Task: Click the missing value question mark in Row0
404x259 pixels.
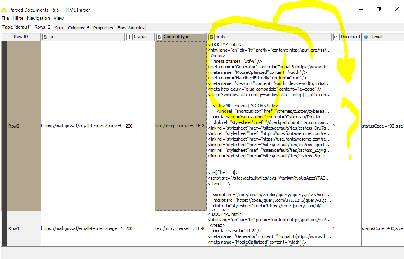Action: pyautogui.click(x=334, y=126)
